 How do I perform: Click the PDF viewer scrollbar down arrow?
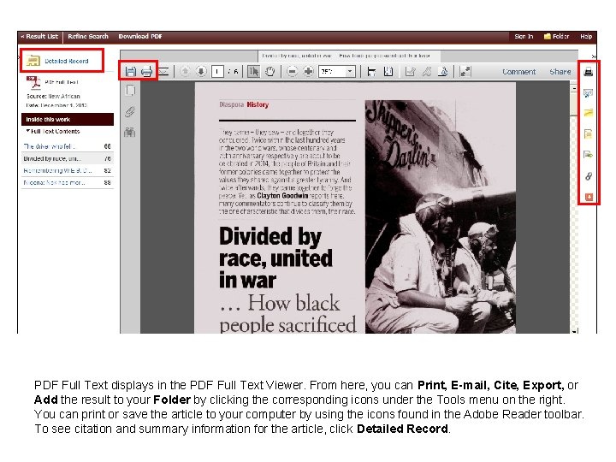pyautogui.click(x=574, y=331)
